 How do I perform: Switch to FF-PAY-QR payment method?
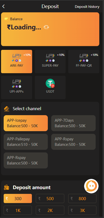84,61
